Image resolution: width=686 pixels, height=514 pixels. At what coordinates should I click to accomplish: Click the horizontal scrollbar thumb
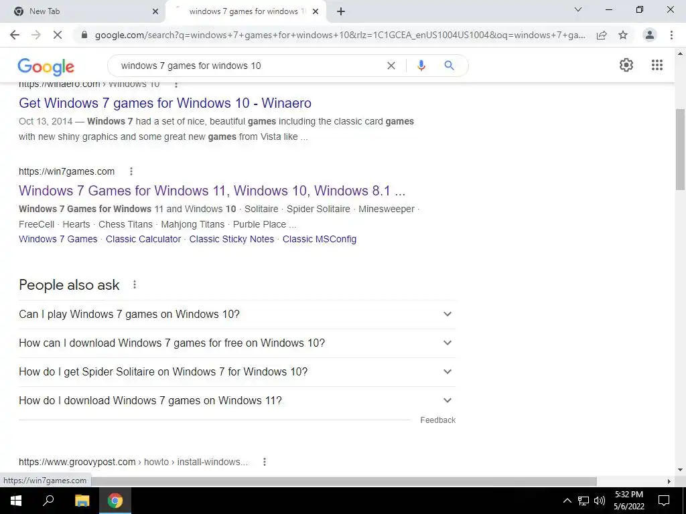(344, 481)
